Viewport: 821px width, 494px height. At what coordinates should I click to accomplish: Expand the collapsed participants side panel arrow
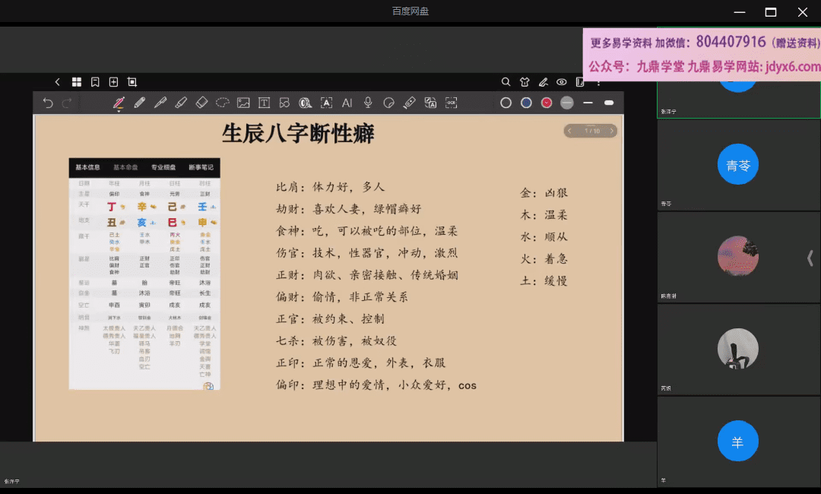click(x=810, y=258)
